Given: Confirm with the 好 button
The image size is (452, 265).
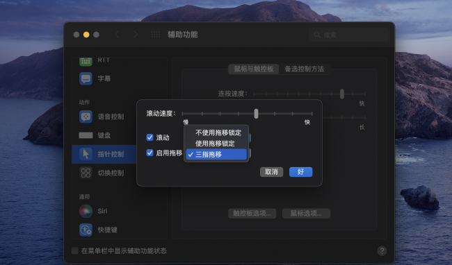Looking at the screenshot, I should click(300, 172).
